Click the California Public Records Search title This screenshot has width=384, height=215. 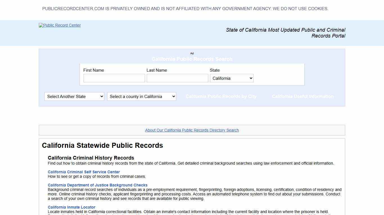[192, 59]
